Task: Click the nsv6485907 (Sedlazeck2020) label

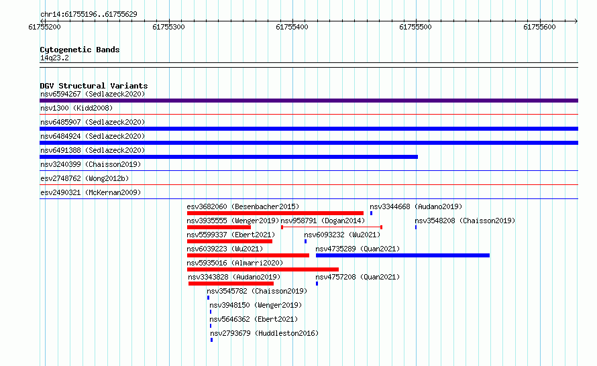Action: [x=93, y=122]
